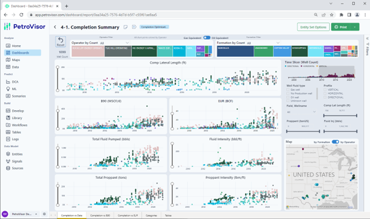
Task: Check the No Production well checkbox
Action: 288,93
